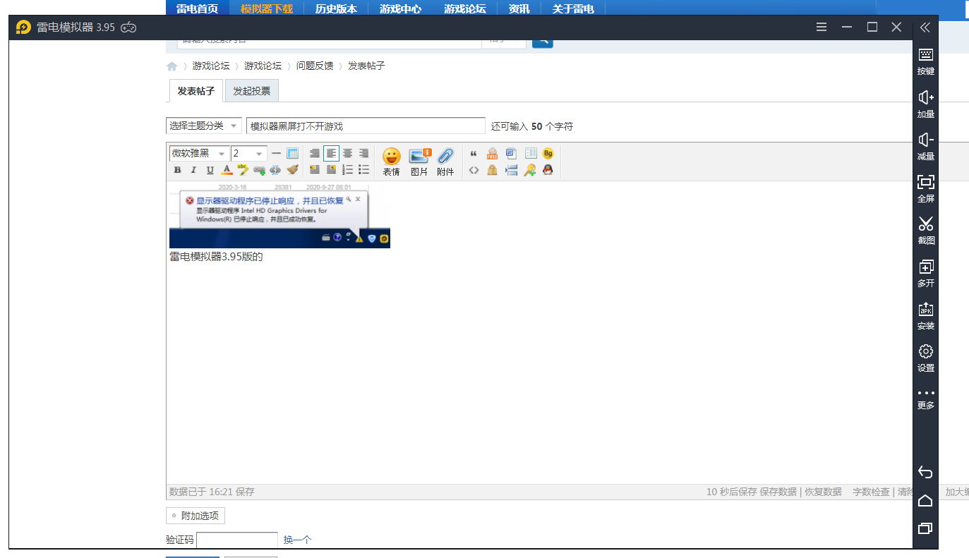The width and height of the screenshot is (969, 558).
Task: Open 游戏中心 in top navigation
Action: point(400,8)
